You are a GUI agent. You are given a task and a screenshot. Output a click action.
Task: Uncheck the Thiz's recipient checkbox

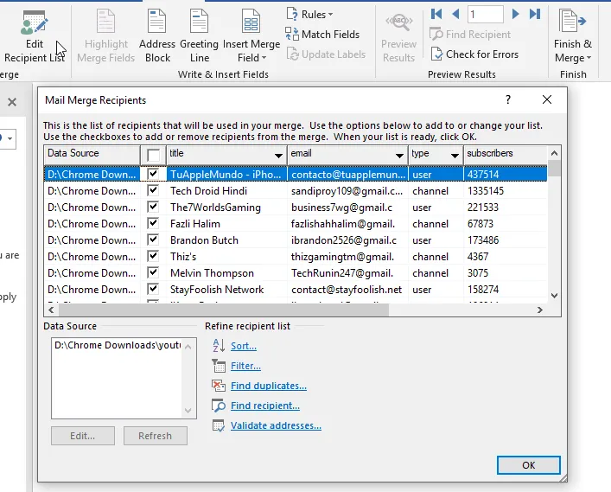pyautogui.click(x=153, y=256)
